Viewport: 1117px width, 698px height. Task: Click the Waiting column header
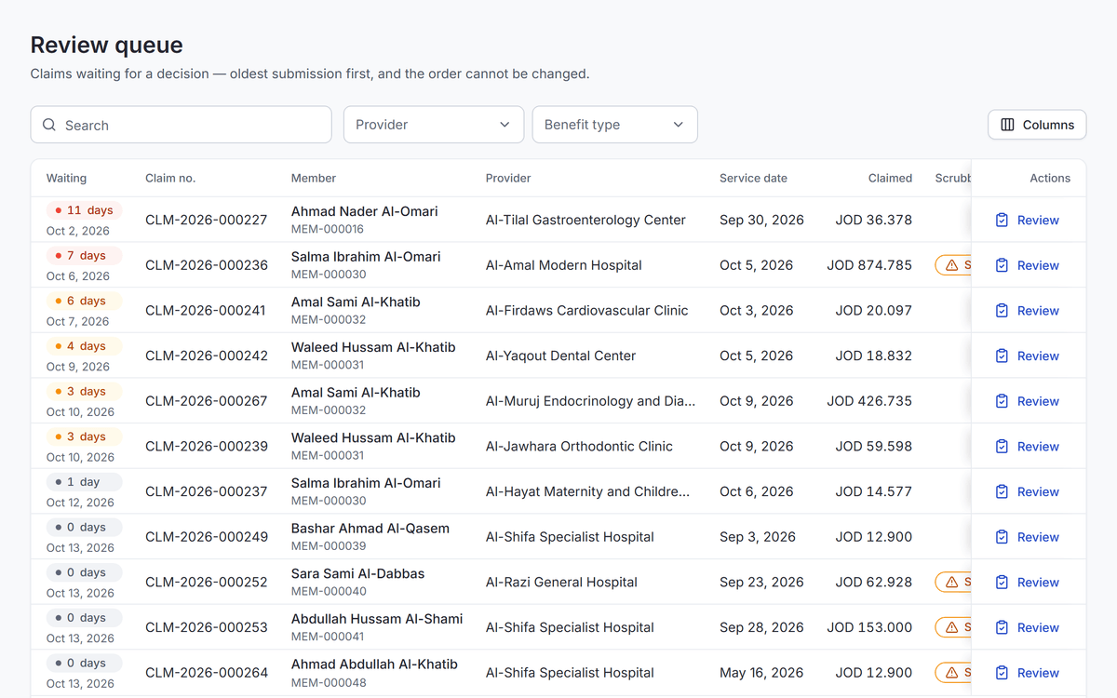[66, 178]
